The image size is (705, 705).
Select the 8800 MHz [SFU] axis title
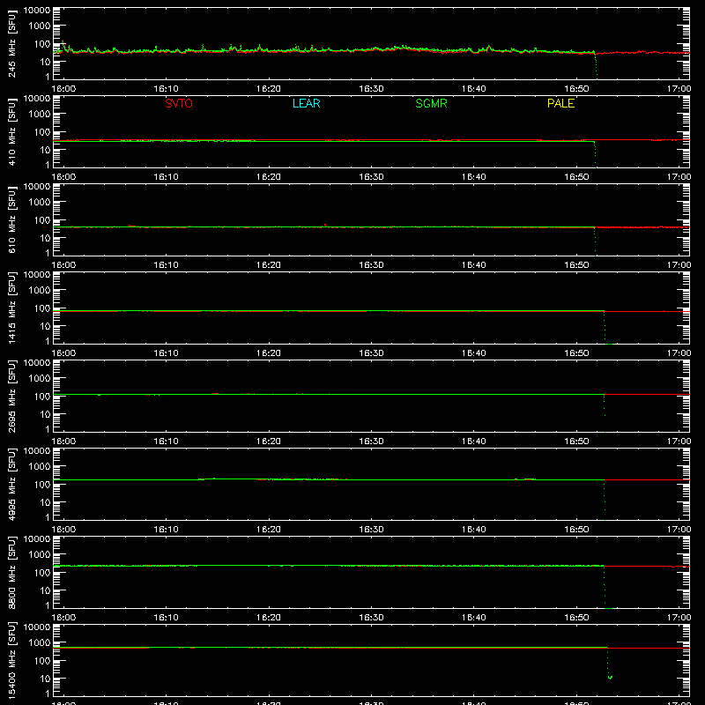click(x=11, y=572)
